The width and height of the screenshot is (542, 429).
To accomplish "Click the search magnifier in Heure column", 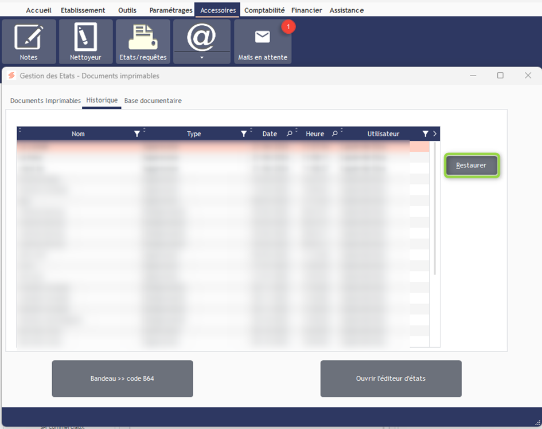I will coord(335,134).
